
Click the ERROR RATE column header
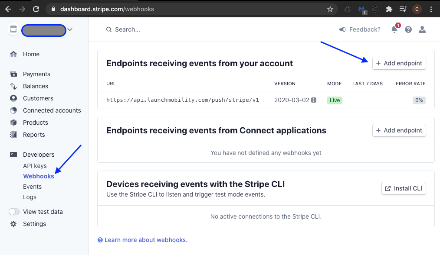[x=410, y=84]
